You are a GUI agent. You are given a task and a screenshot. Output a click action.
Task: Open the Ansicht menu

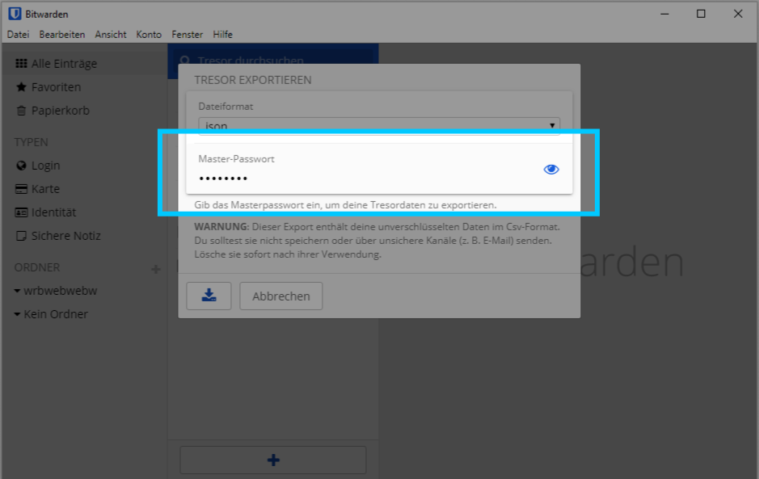click(111, 35)
